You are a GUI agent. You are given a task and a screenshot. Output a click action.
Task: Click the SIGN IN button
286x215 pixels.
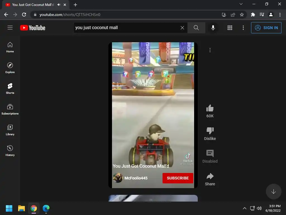[x=266, y=28]
